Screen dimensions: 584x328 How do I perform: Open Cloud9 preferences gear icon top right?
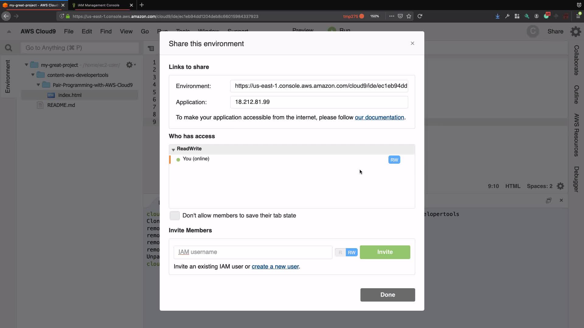[575, 32]
